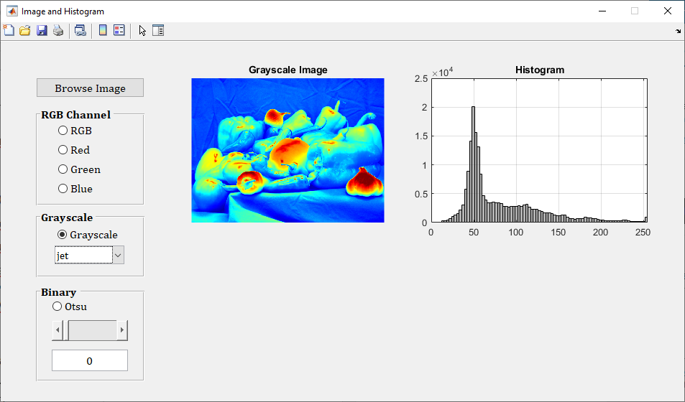This screenshot has width=685, height=402.
Task: Save the figure using the floppy disk icon
Action: pyautogui.click(x=42, y=30)
